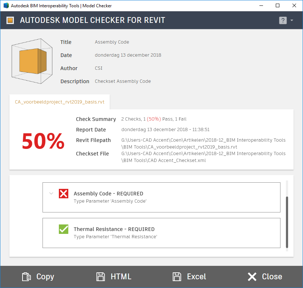Maximize the Model Checker window
The image size is (303, 288).
coord(278,5)
